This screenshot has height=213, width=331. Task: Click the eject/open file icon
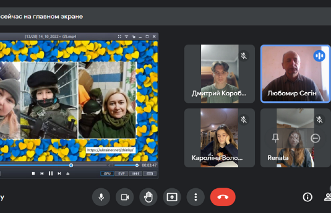coord(68,174)
